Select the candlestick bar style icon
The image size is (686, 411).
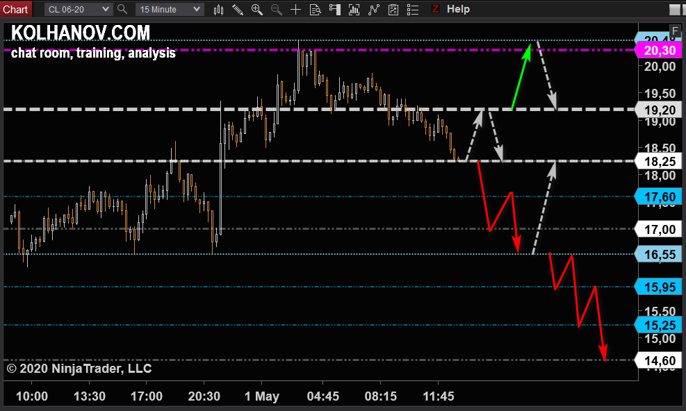point(218,9)
